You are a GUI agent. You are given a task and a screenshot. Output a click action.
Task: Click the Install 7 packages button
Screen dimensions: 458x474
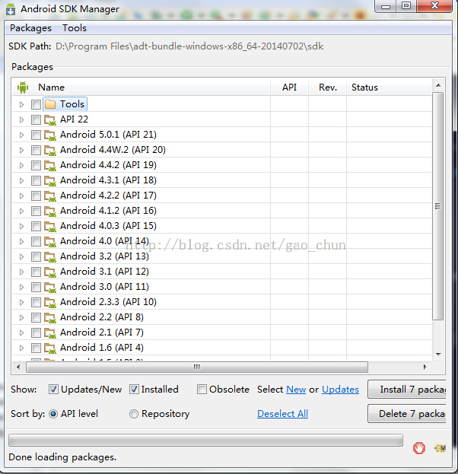pos(407,390)
